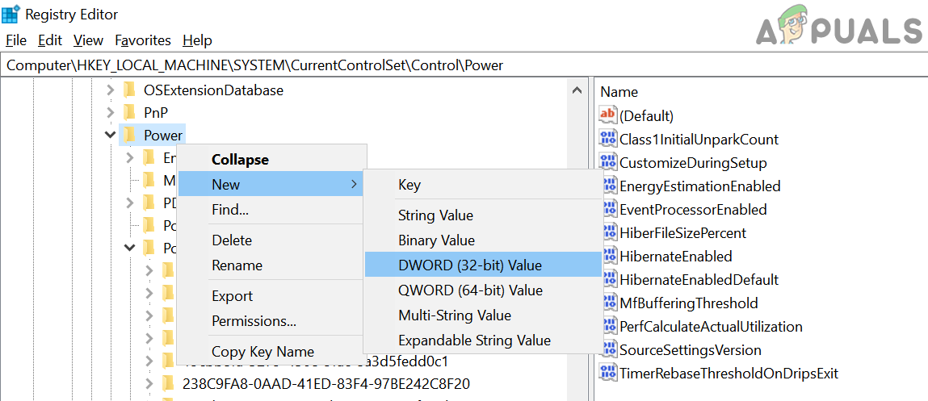
Task: Open the View menu
Action: (x=88, y=40)
